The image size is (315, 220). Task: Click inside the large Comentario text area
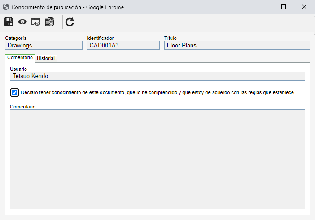(x=157, y=159)
